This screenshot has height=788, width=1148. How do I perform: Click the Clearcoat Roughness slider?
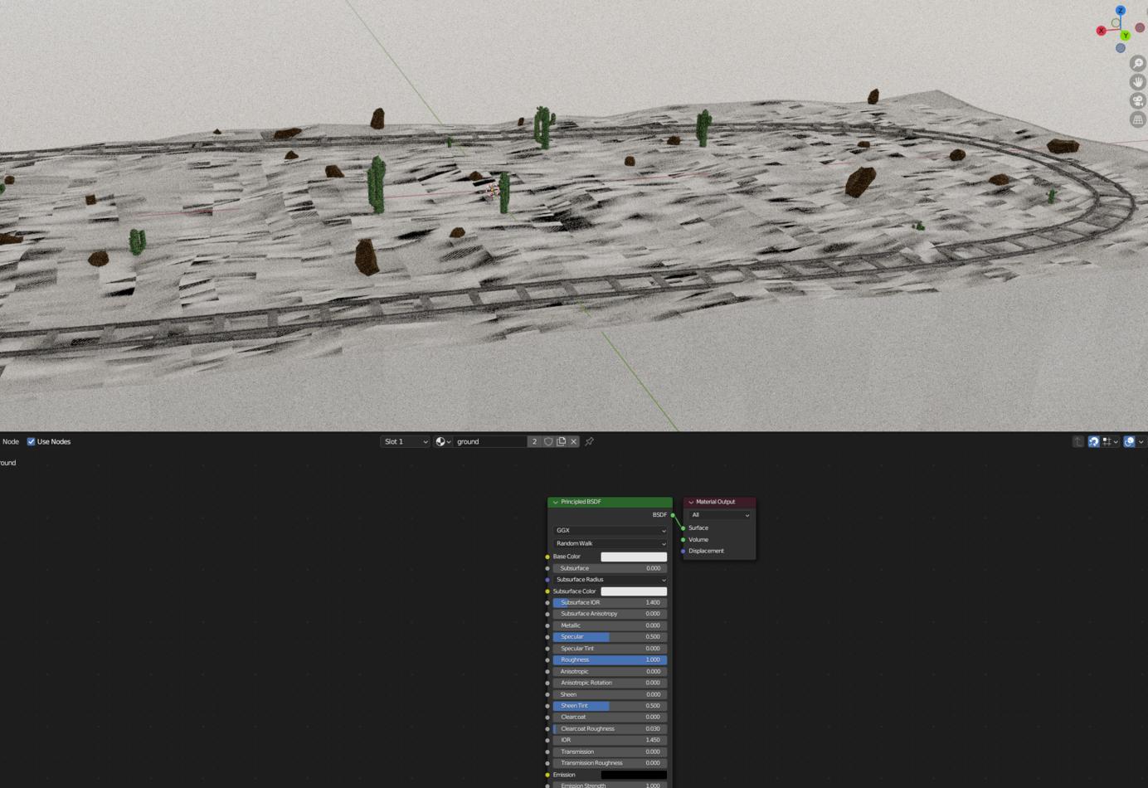pos(610,729)
